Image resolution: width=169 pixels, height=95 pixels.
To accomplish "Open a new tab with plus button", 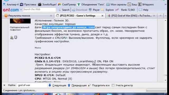I will coord(160,16).
